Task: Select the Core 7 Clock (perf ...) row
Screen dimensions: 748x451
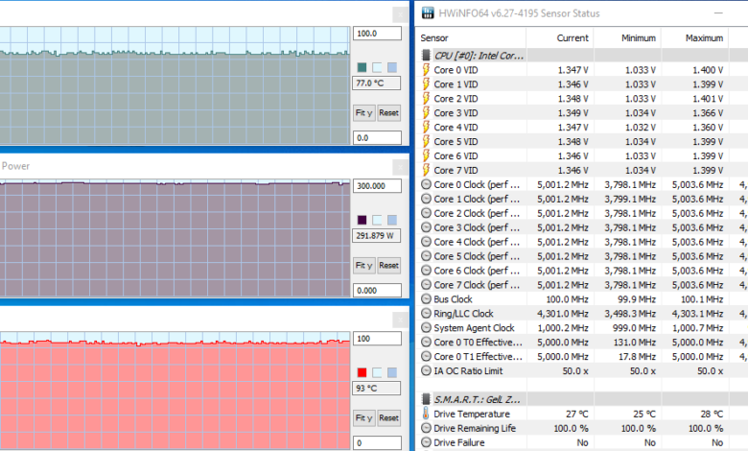Action: click(582, 284)
